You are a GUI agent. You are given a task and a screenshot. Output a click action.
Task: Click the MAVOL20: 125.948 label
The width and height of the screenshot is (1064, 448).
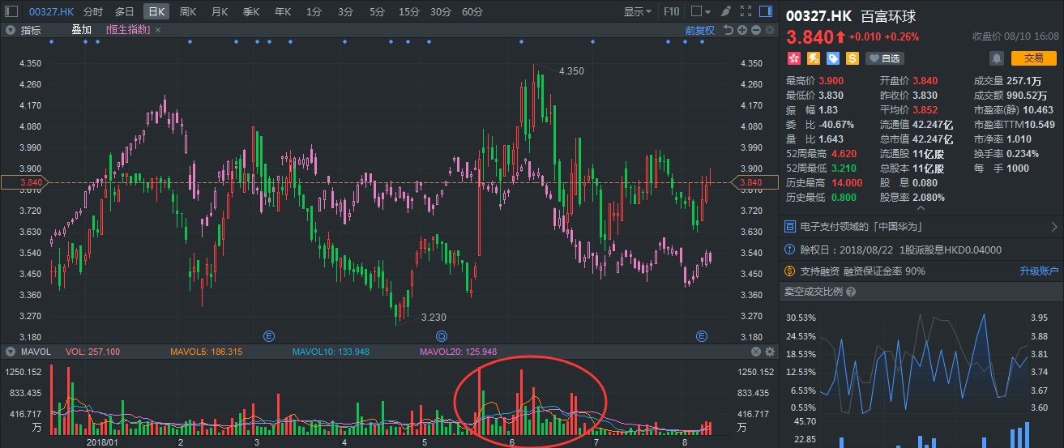[x=458, y=352]
